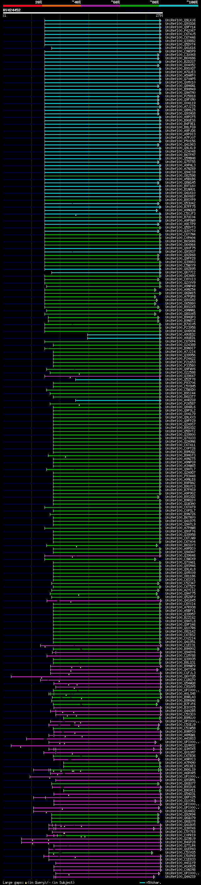This screenshot has width=201, height=885.
Task: Select the label UniRef100_B9SI44
Action: point(180,393)
